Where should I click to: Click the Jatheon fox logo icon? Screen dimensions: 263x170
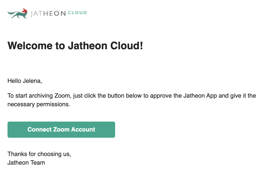click(x=17, y=13)
